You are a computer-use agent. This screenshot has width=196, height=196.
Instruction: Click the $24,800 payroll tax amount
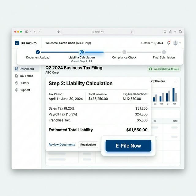point(141,114)
